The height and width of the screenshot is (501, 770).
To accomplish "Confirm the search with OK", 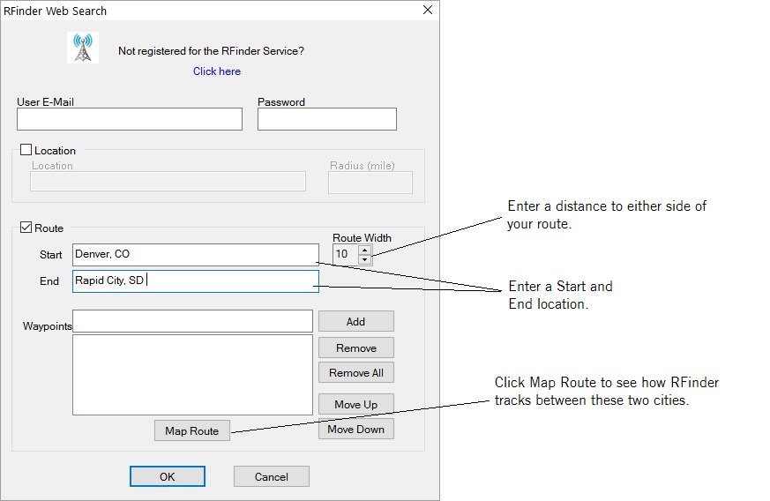I will [168, 476].
